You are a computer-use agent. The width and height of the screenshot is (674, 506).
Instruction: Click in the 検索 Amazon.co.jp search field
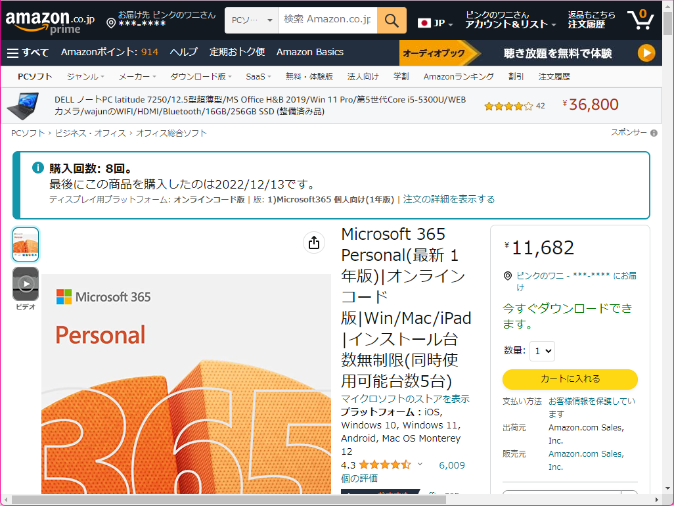[x=328, y=20]
